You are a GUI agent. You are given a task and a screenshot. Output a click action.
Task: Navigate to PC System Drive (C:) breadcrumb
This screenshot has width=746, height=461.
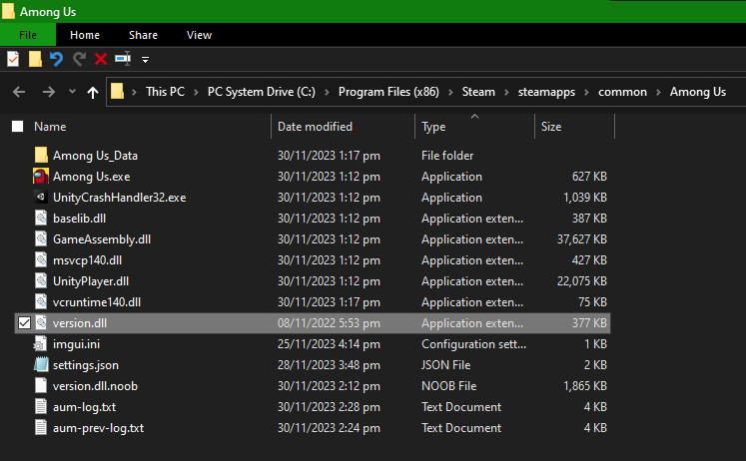coord(262,92)
